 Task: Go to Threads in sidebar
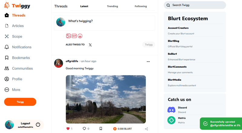pos(19,15)
